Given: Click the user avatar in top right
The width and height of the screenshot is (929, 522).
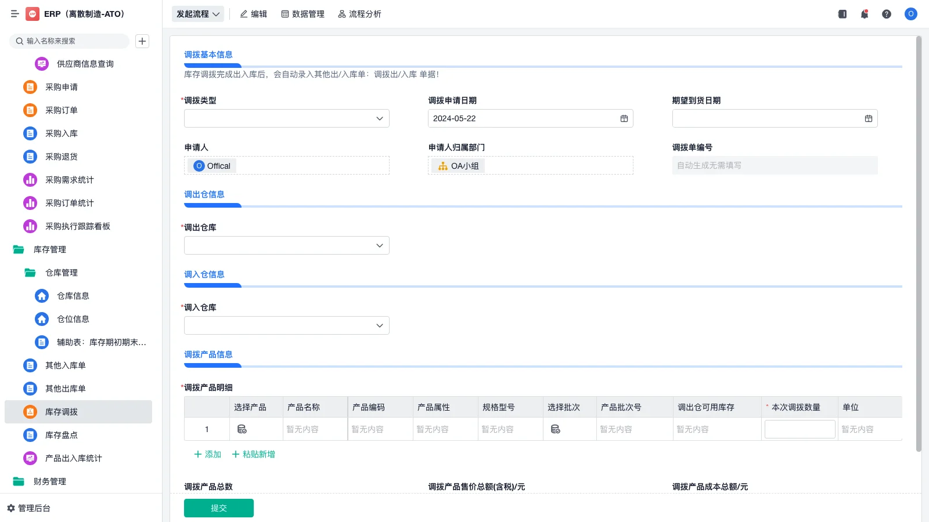Looking at the screenshot, I should [x=910, y=14].
